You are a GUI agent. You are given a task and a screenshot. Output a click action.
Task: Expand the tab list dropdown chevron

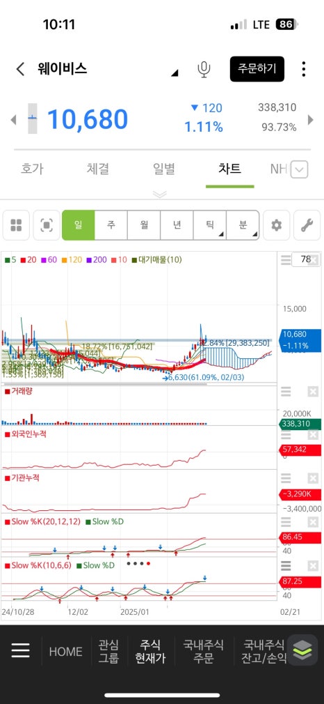click(300, 169)
